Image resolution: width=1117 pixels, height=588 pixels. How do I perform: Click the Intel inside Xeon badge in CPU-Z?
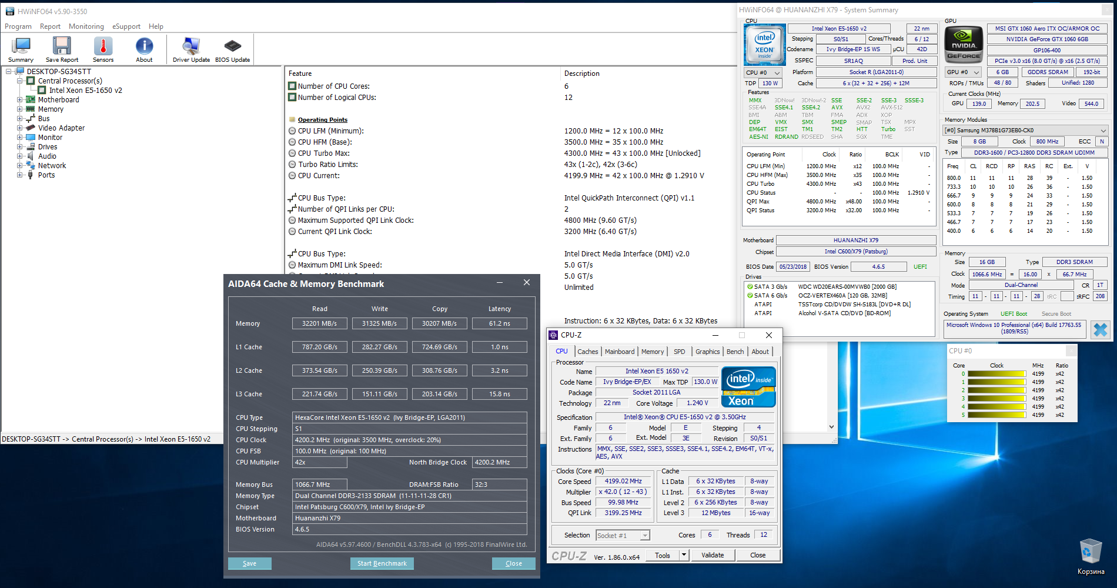[748, 387]
